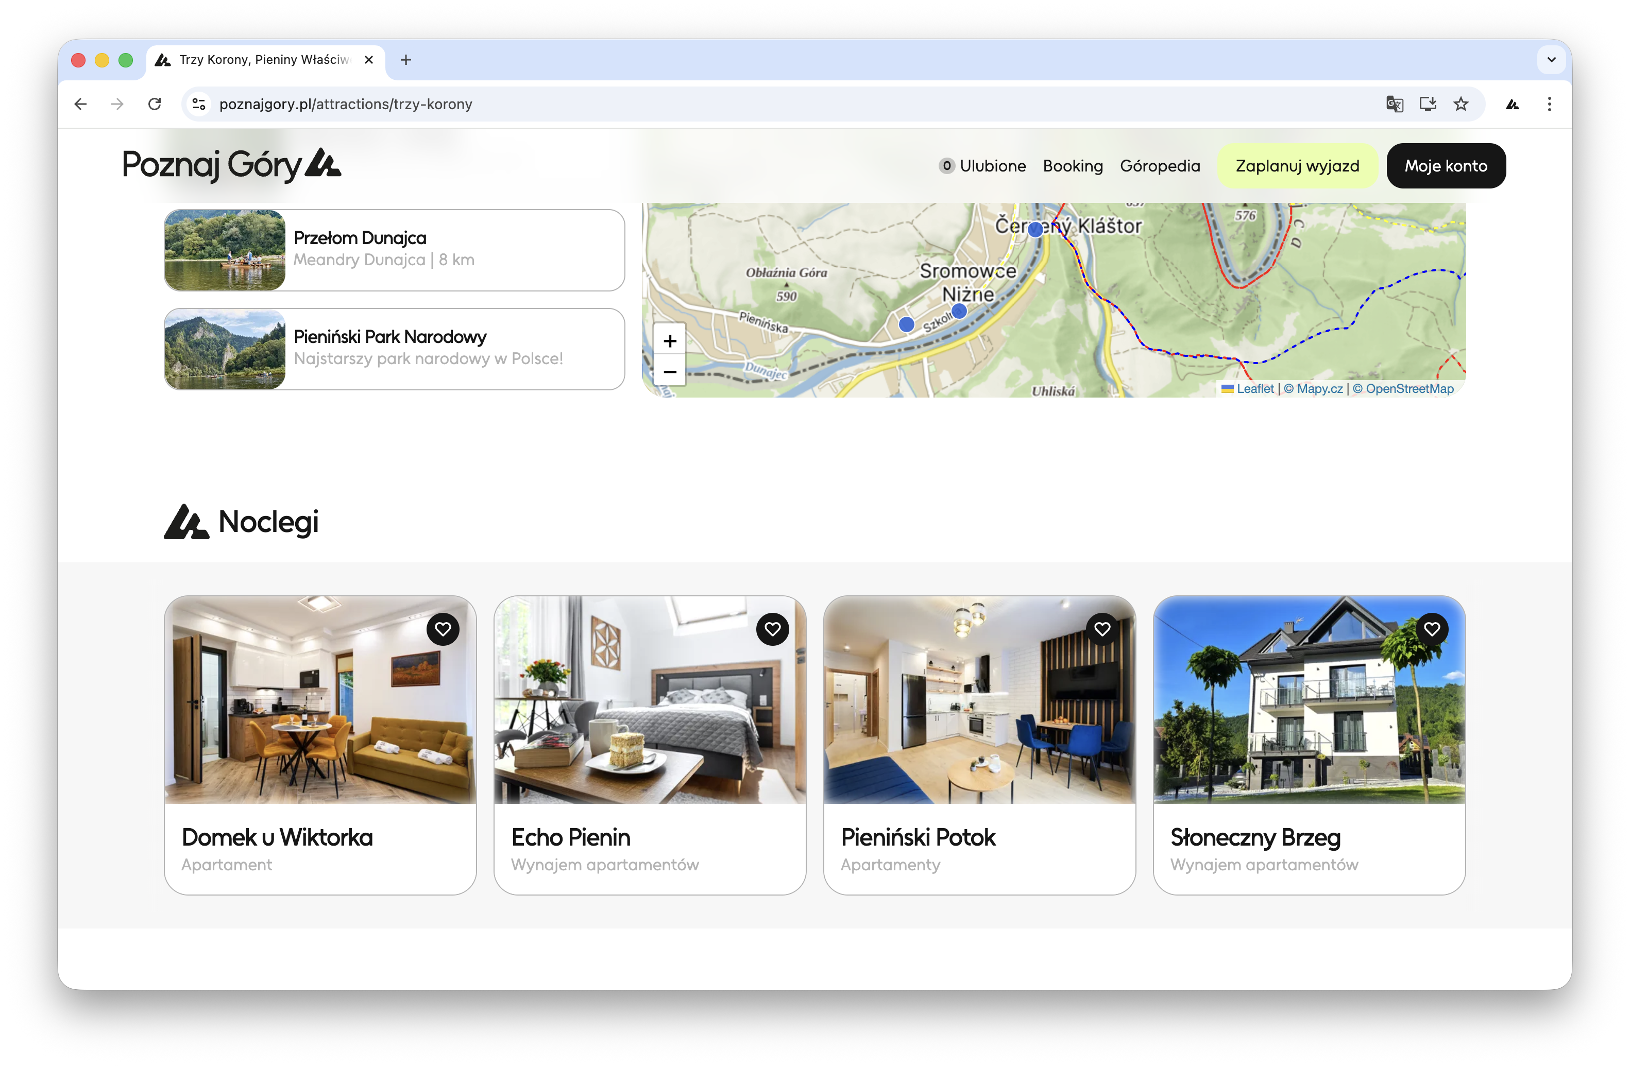Open site information icon in address bar

199,104
